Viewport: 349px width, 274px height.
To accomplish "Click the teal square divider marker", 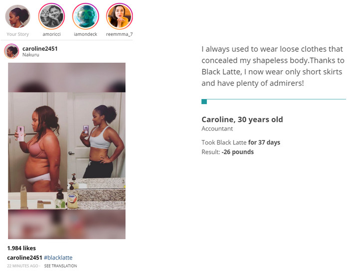I will pyautogui.click(x=204, y=102).
